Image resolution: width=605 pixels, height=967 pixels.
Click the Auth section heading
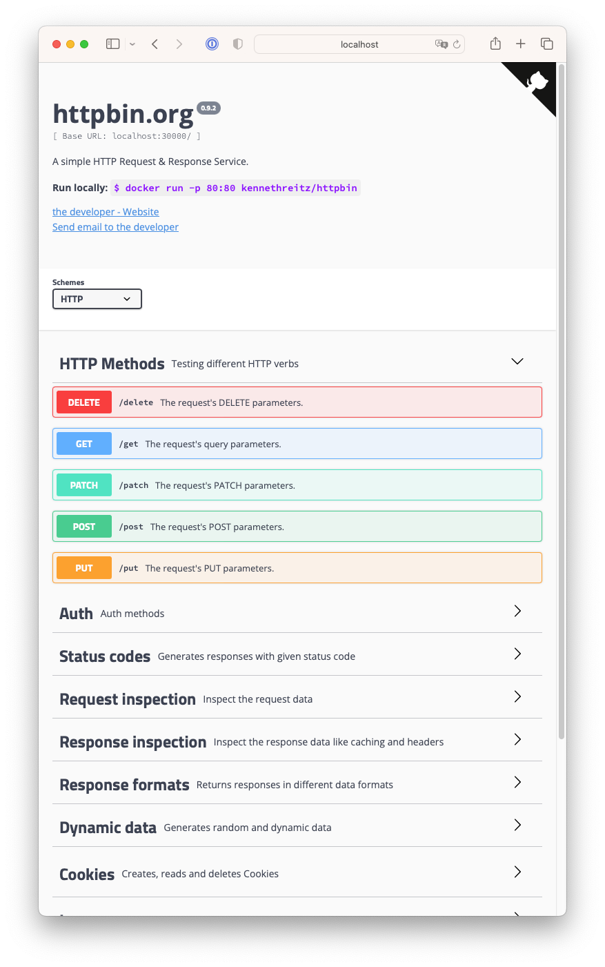coord(76,614)
